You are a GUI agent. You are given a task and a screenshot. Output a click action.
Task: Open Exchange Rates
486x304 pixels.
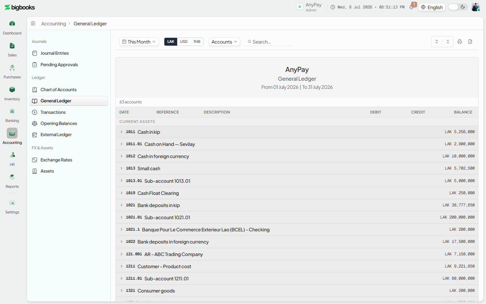coord(69,160)
